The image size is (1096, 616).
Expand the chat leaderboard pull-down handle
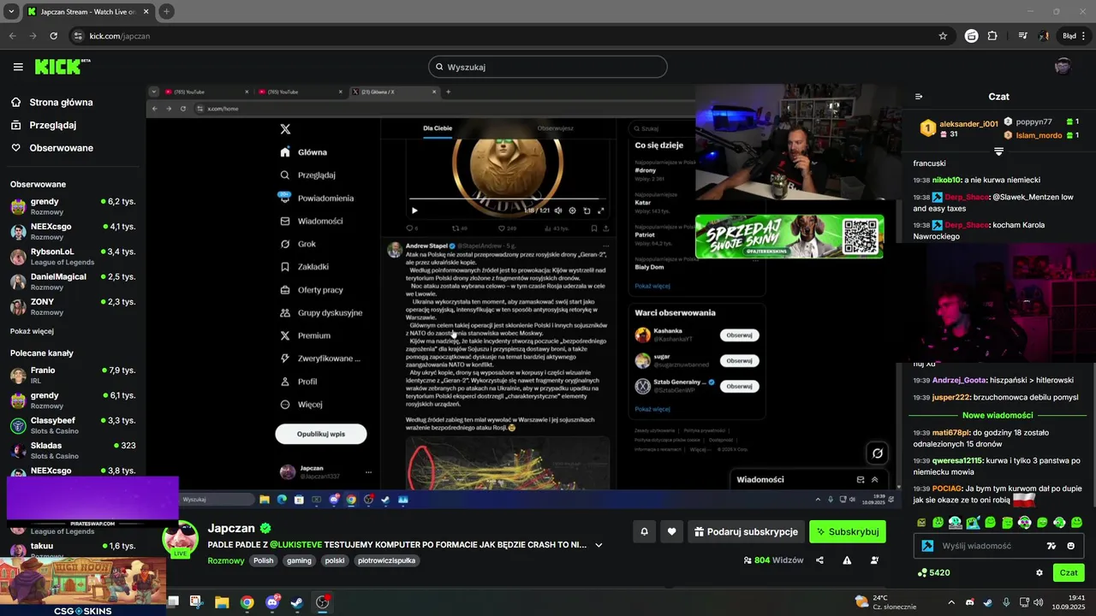[x=998, y=151]
